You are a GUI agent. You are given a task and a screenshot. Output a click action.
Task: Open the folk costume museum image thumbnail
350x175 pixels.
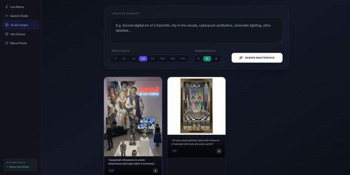(x=133, y=117)
